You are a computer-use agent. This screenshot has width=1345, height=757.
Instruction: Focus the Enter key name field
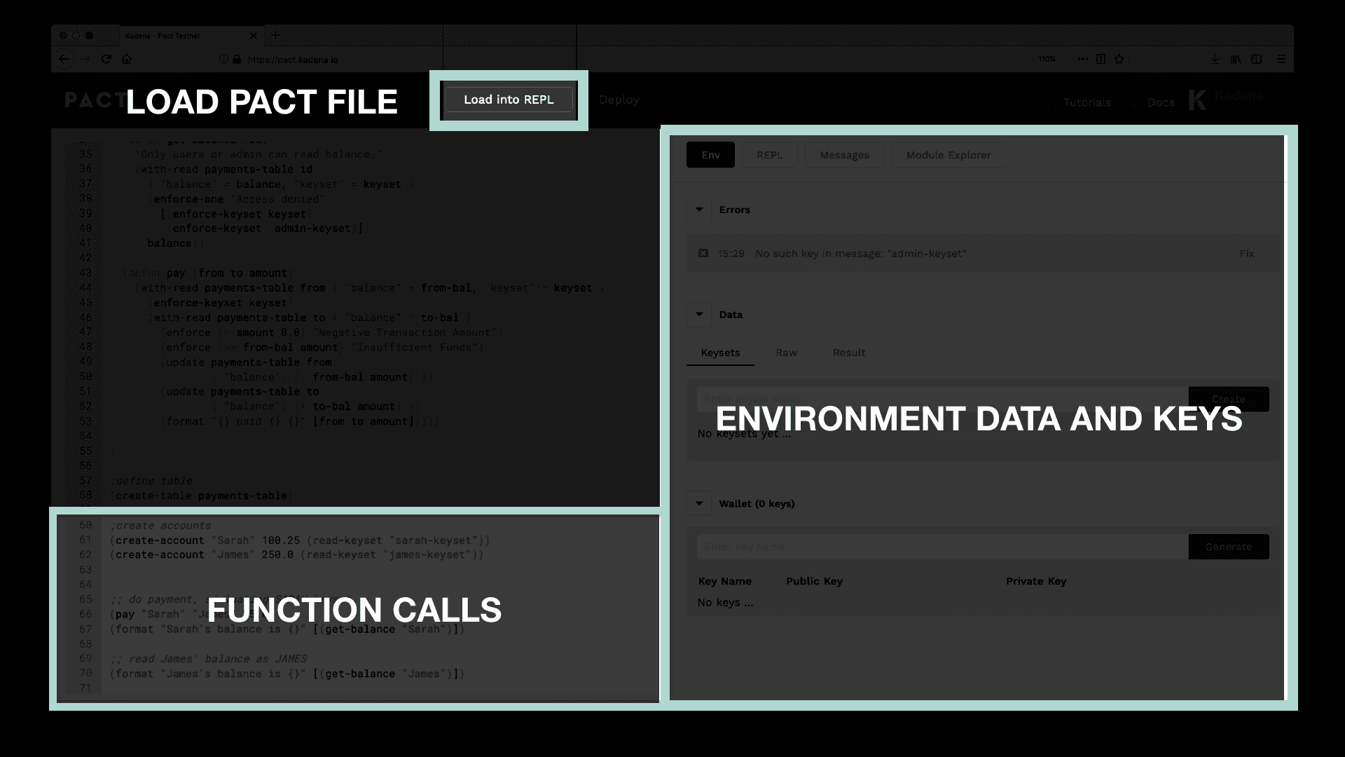click(x=942, y=547)
